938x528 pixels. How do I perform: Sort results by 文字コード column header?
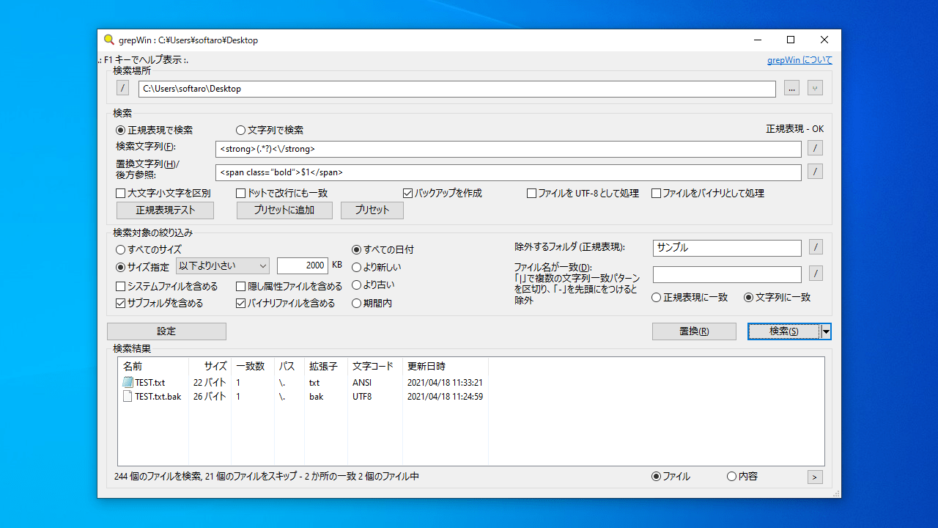point(374,366)
